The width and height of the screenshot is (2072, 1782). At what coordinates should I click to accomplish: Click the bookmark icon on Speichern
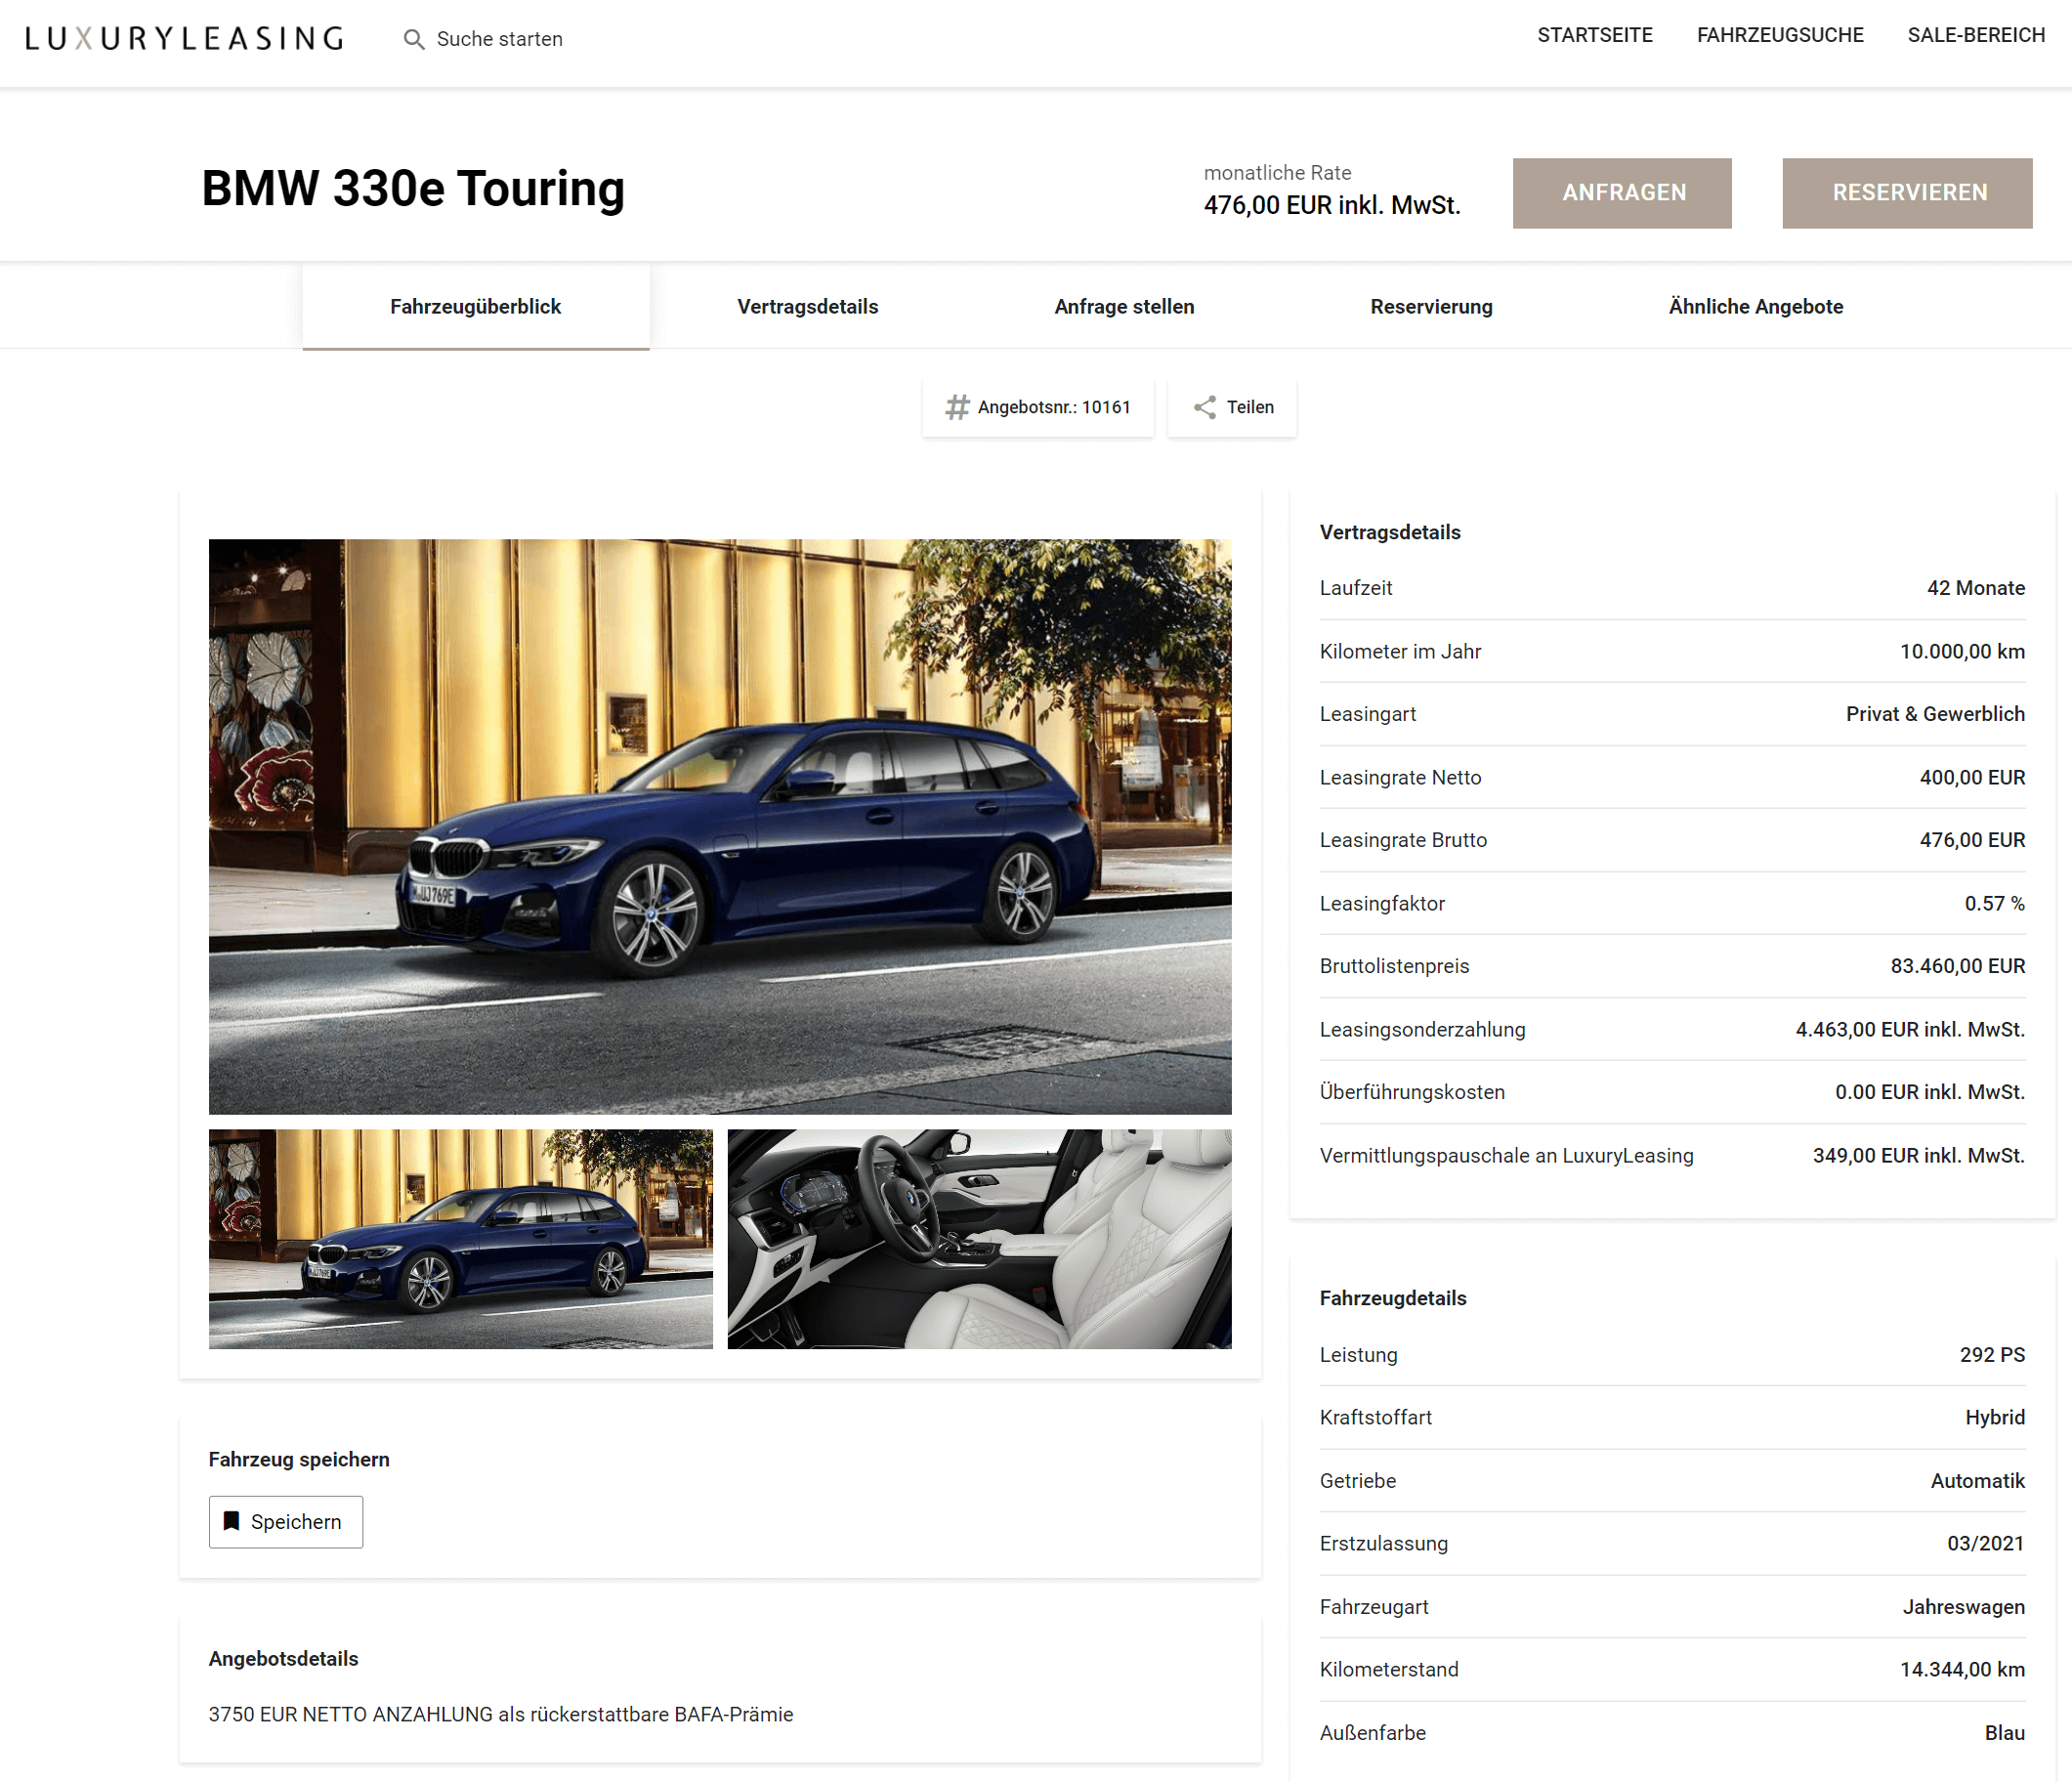pos(231,1521)
